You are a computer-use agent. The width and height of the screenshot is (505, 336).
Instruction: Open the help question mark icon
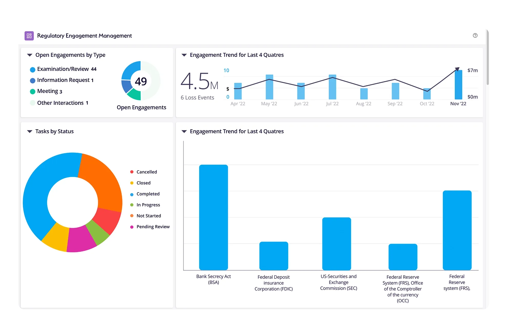pos(475,36)
